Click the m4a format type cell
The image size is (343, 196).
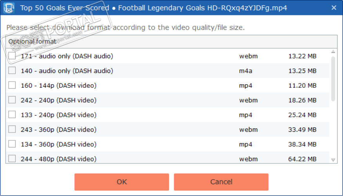point(246,71)
